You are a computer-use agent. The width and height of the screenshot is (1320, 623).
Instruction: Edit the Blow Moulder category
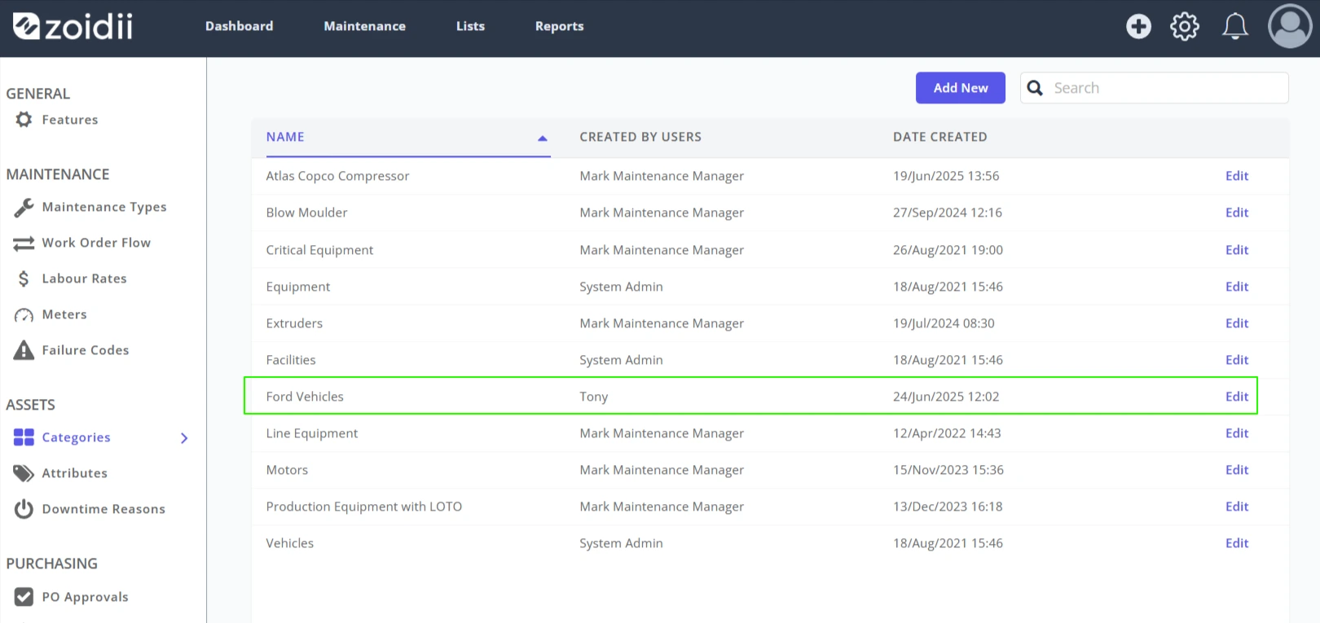[x=1237, y=213]
